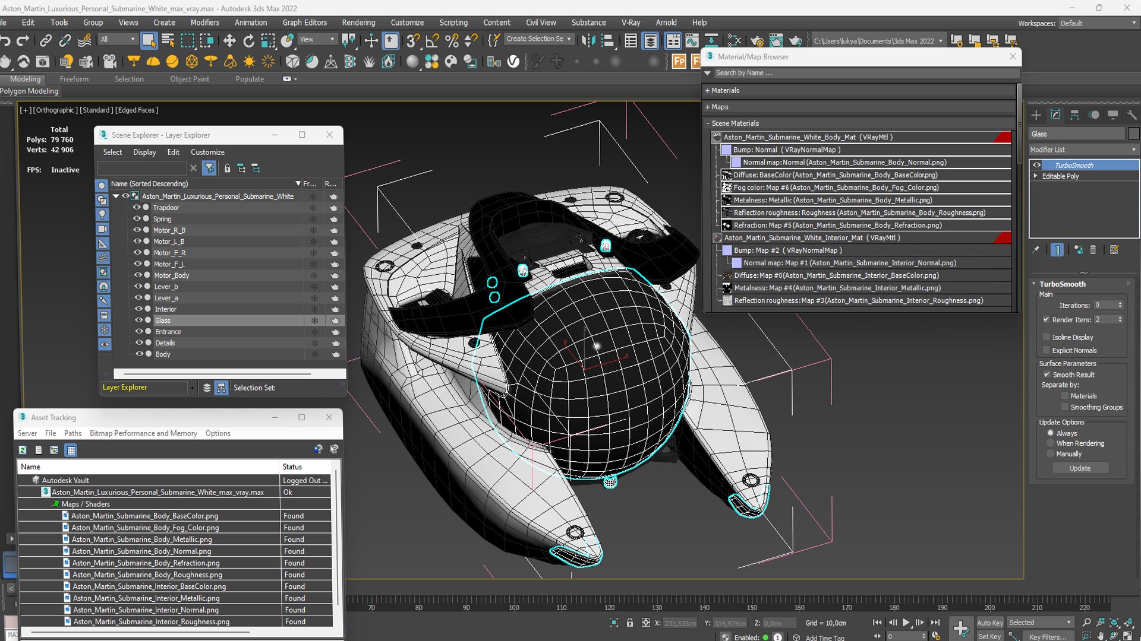Screen dimensions: 1141x641
Task: Select the Manually update option
Action: 1051,454
